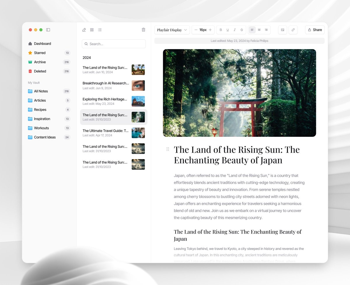Image resolution: width=350 pixels, height=285 pixels.
Task: Click the share arrow icon
Action: tap(310, 30)
